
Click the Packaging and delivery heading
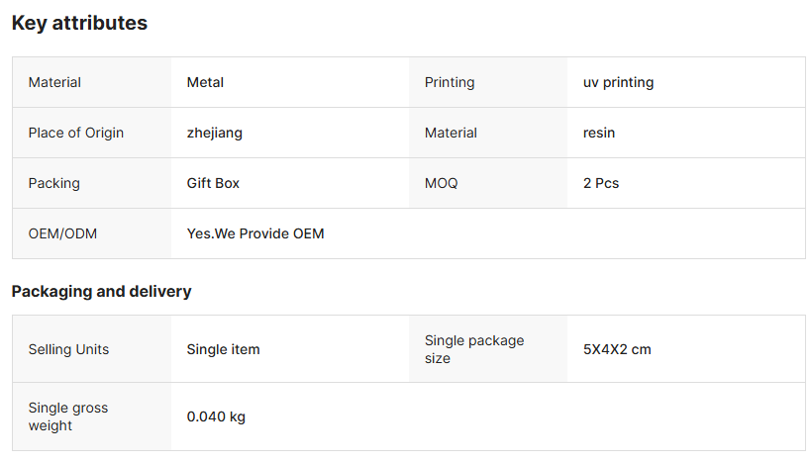point(101,292)
